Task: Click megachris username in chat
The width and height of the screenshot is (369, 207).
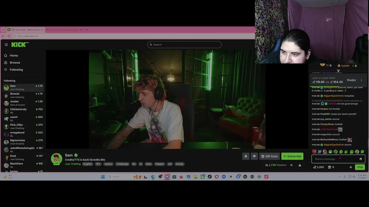Action: click(326, 134)
